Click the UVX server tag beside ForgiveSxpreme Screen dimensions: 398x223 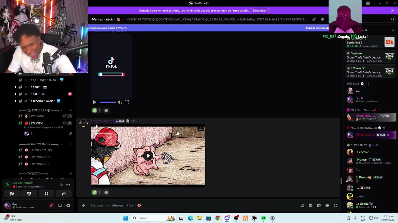[x=120, y=121]
